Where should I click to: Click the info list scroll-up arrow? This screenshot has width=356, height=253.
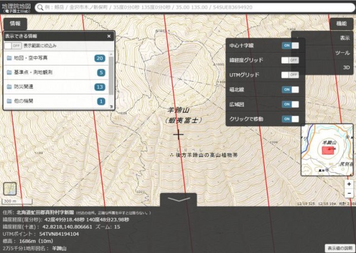(111, 54)
